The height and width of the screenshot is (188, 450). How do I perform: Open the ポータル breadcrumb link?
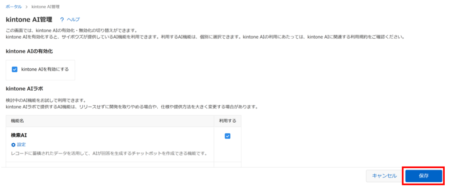[14, 7]
